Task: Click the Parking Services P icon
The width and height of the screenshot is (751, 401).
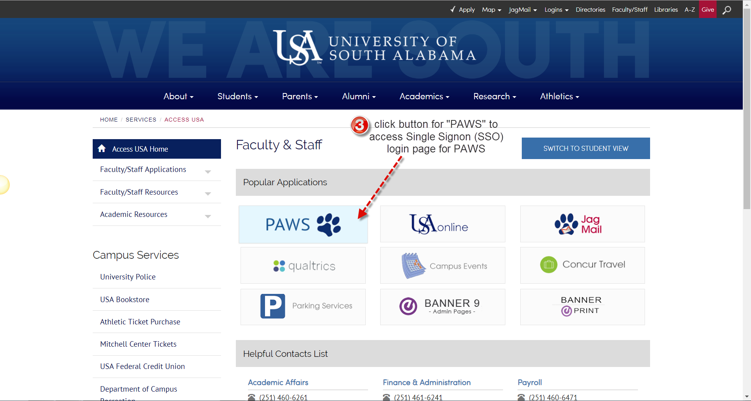Action: point(273,306)
